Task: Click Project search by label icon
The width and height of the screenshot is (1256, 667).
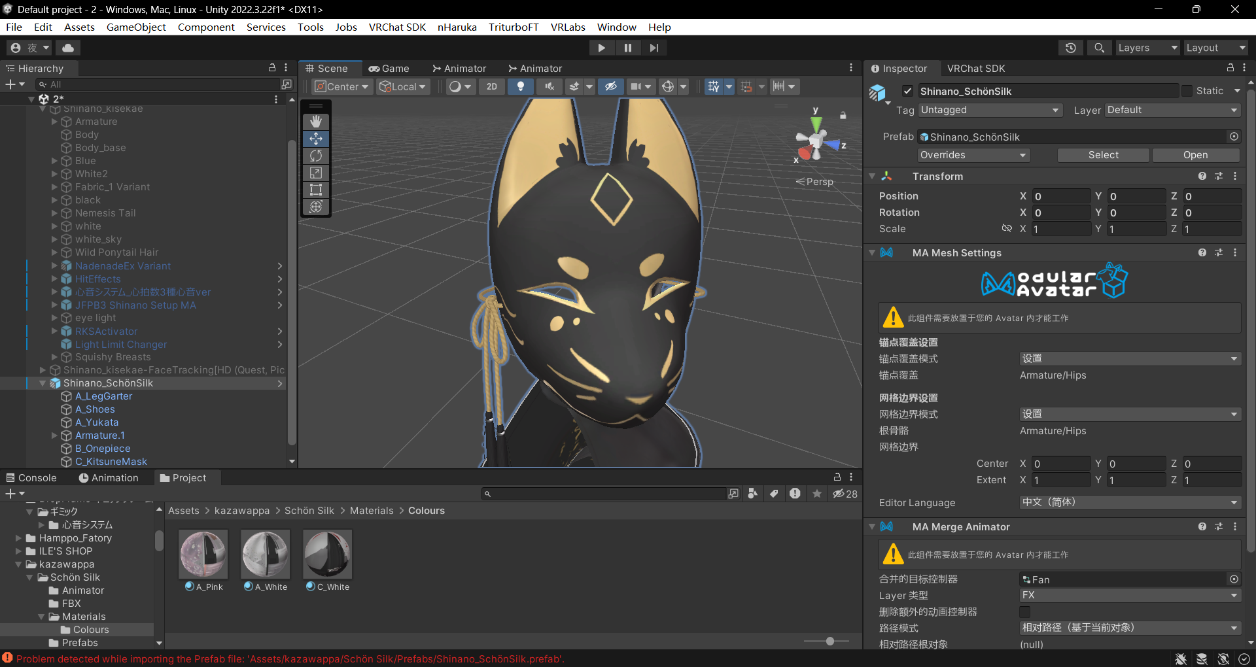Action: pos(774,494)
